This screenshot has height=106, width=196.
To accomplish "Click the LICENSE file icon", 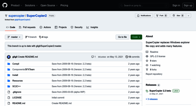I will (x=9, y=97).
